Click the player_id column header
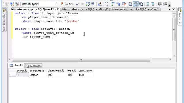This screenshot has height=103, width=184. click(22, 71)
